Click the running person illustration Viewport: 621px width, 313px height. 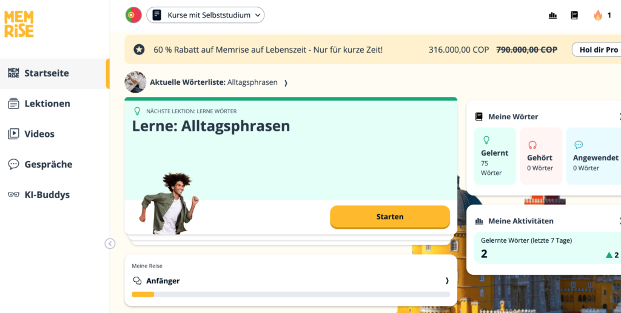point(169,203)
